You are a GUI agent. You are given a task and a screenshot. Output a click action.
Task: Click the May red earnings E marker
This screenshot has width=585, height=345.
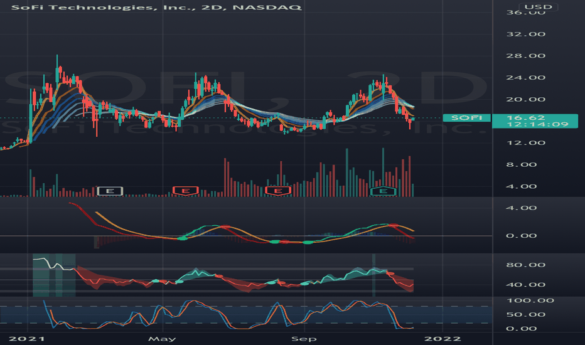click(x=185, y=191)
